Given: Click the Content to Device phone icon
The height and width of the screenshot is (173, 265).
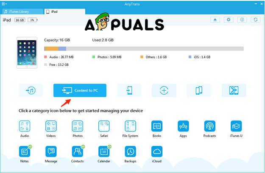Looking at the screenshot, I should click(129, 90).
